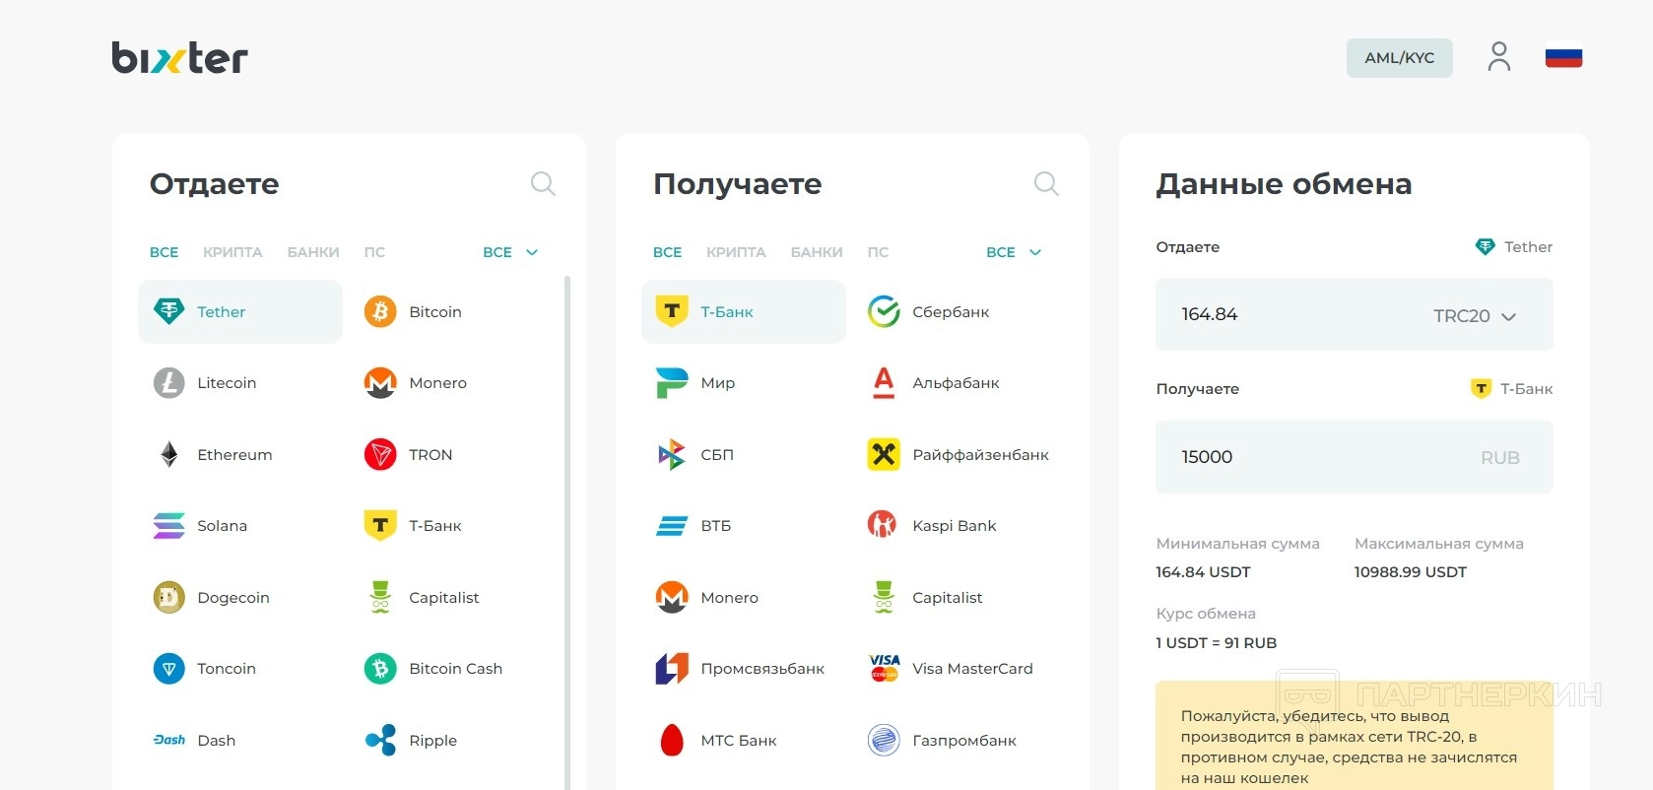
Task: Click the Solana icon
Action: click(x=168, y=525)
